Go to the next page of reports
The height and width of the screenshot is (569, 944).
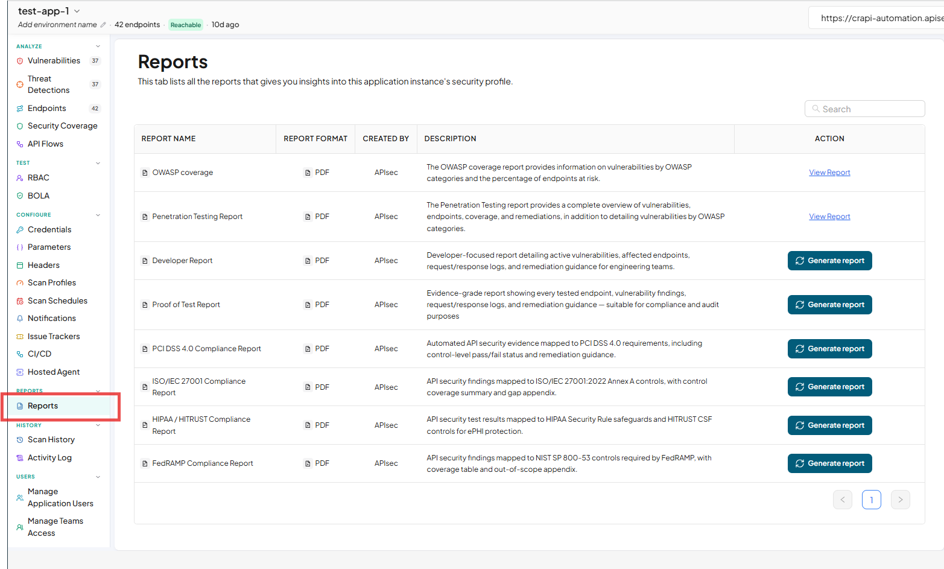901,500
